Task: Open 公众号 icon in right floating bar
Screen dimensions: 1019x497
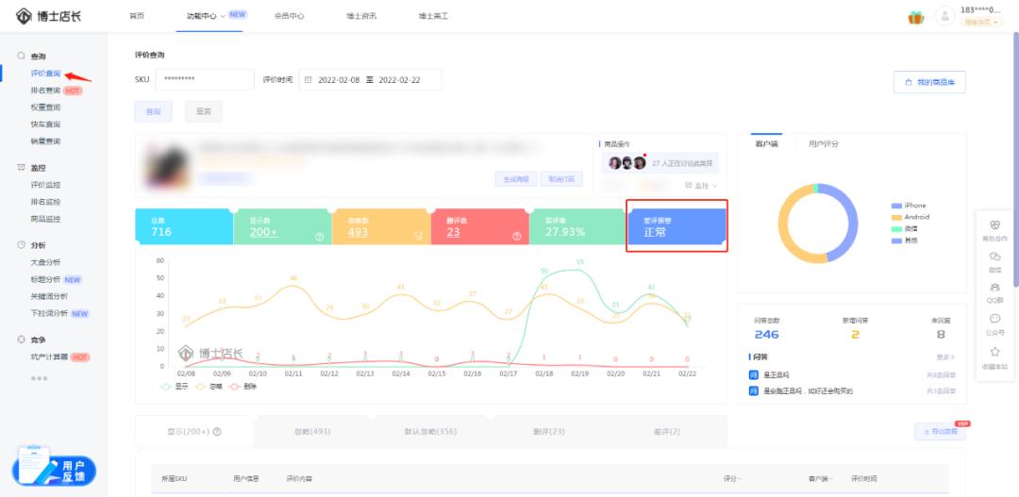Action: (995, 319)
